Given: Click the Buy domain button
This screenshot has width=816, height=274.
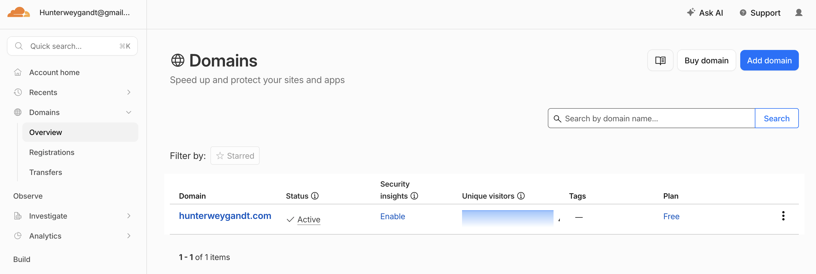Looking at the screenshot, I should [x=706, y=61].
